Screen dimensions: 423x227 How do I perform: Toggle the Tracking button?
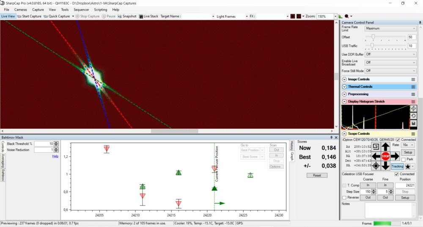tap(397, 167)
